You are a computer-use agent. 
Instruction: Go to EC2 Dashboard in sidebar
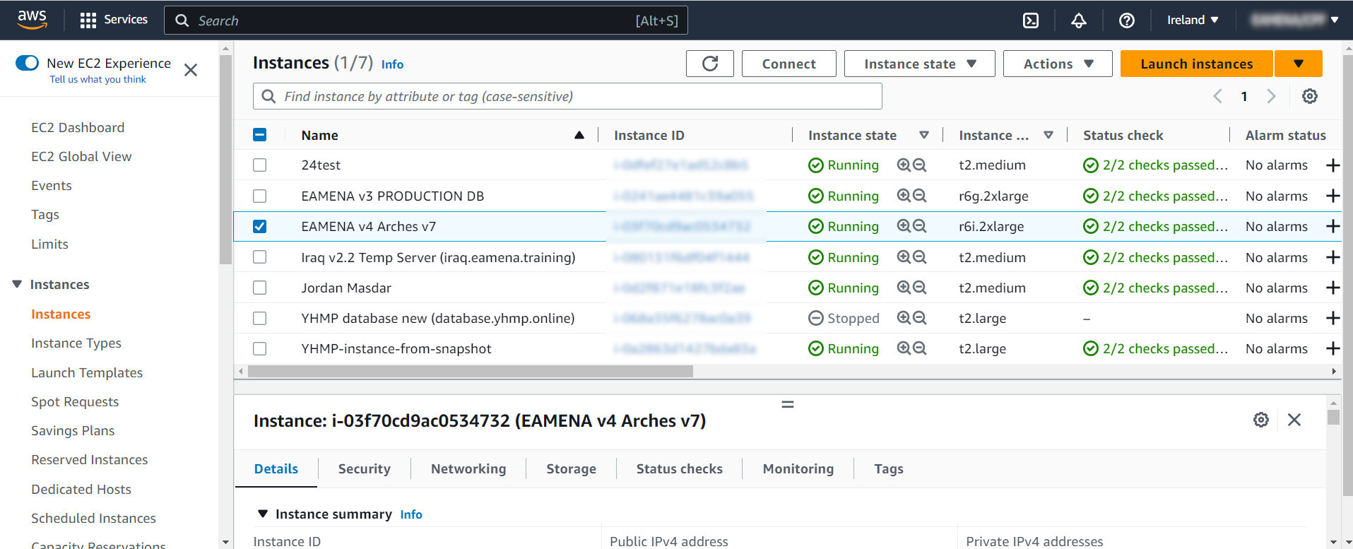pyautogui.click(x=78, y=127)
